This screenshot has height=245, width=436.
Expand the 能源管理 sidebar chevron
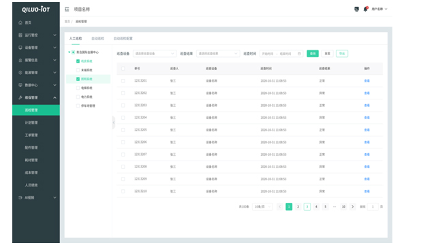(54, 73)
